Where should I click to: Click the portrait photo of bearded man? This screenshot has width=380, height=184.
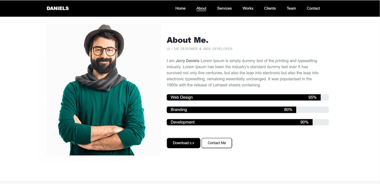104,89
